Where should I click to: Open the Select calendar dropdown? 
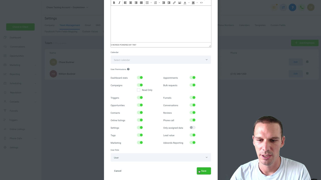coord(161,60)
